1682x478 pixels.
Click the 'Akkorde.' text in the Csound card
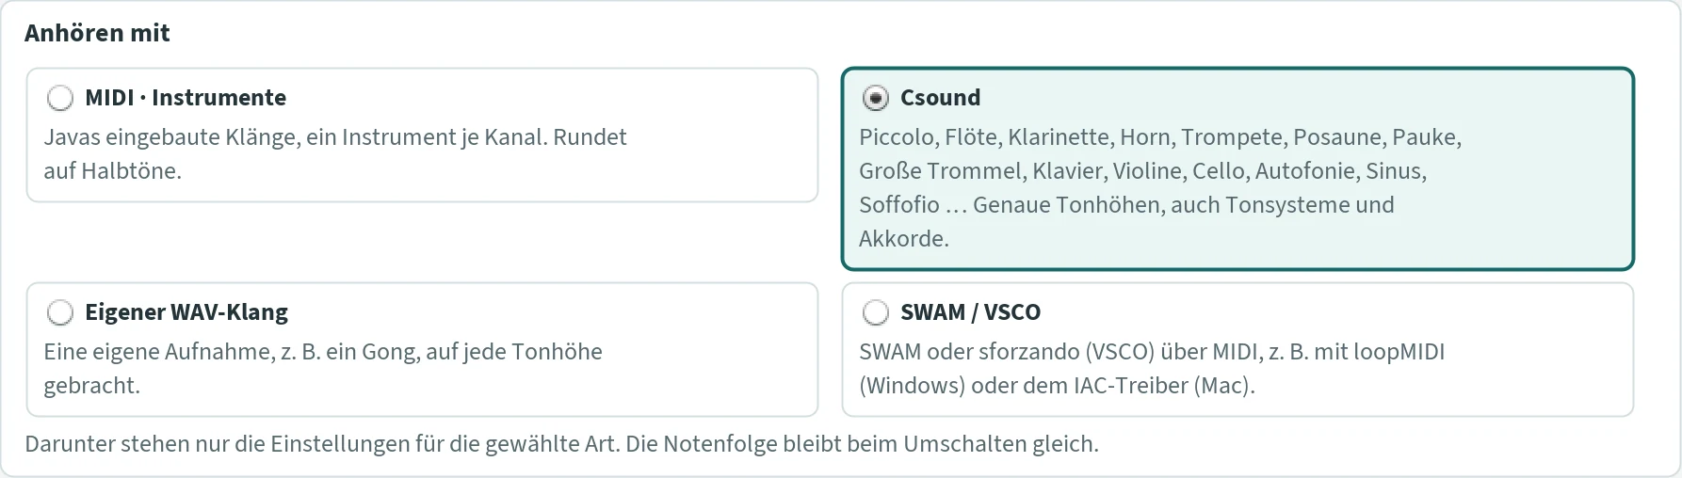point(904,239)
